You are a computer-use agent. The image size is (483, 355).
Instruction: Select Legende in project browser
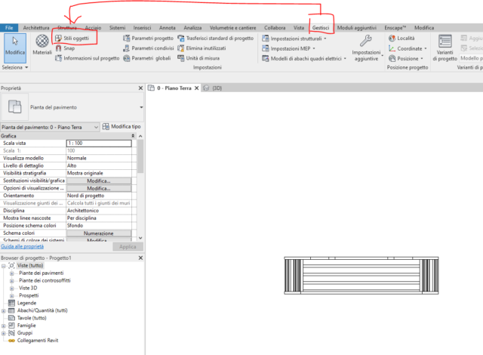(26, 303)
